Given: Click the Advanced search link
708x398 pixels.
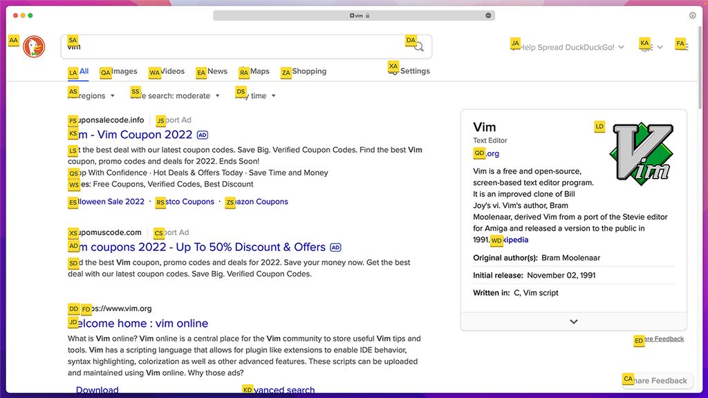Looking at the screenshot, I should point(281,390).
